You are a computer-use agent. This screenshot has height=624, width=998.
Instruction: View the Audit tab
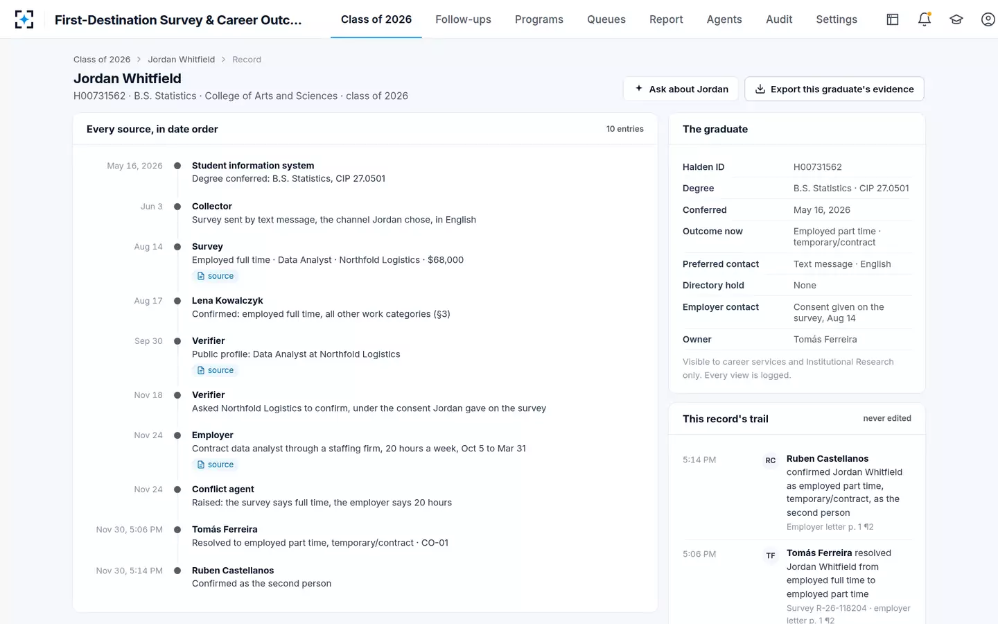(x=779, y=19)
